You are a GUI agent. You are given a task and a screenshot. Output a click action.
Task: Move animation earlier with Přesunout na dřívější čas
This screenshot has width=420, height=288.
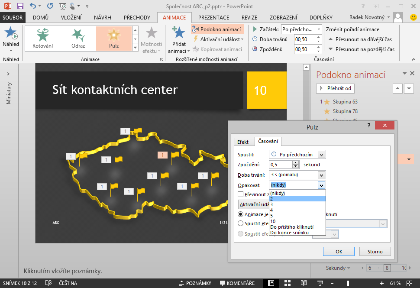[360, 39]
